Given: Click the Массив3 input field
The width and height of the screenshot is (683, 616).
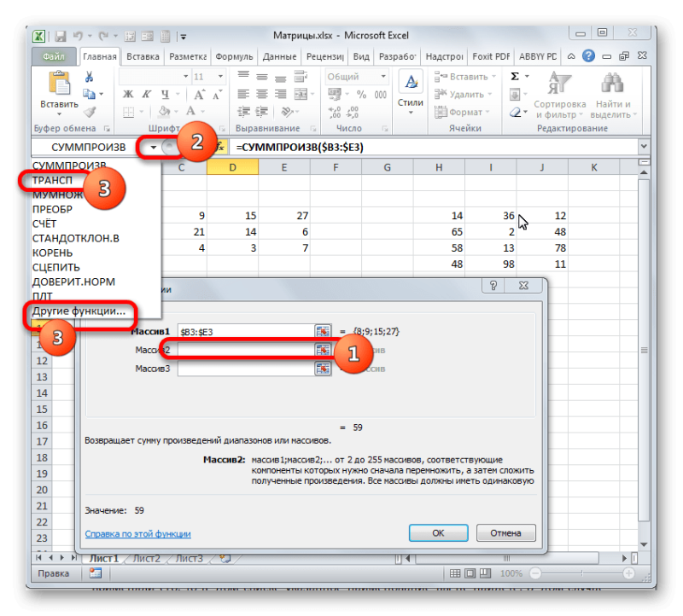Looking at the screenshot, I should click(x=246, y=369).
